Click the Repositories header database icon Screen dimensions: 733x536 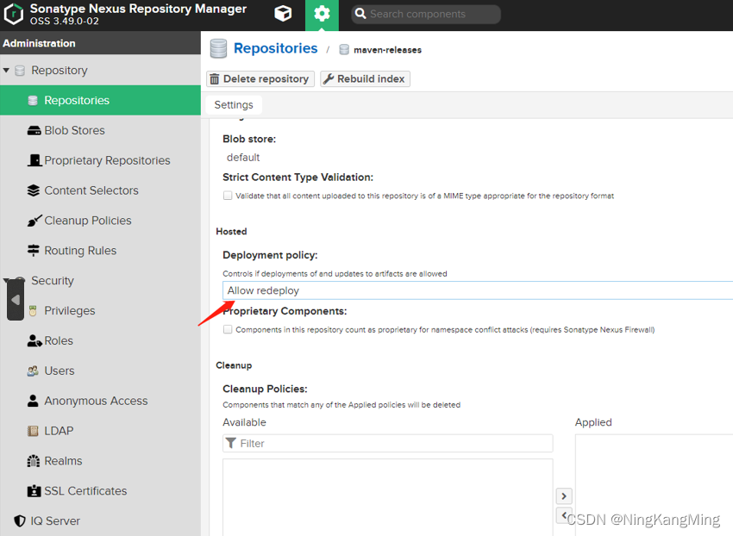point(218,48)
